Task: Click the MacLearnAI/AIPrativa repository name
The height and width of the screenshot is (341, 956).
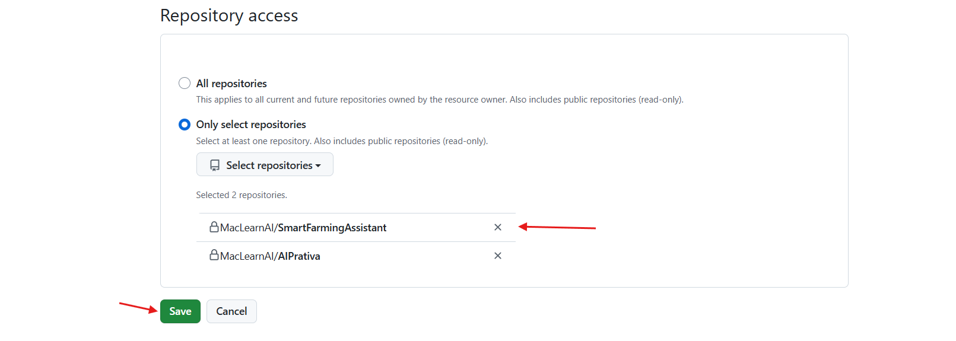Action: [x=270, y=256]
